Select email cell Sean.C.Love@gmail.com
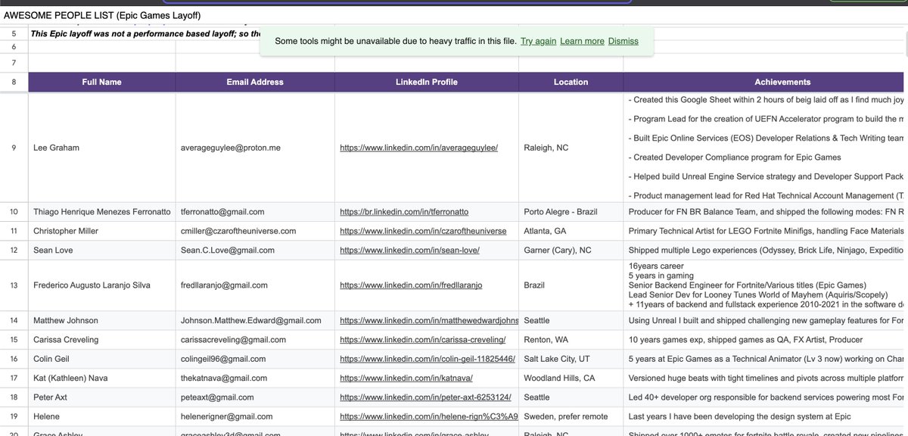908x436 pixels. coord(255,250)
